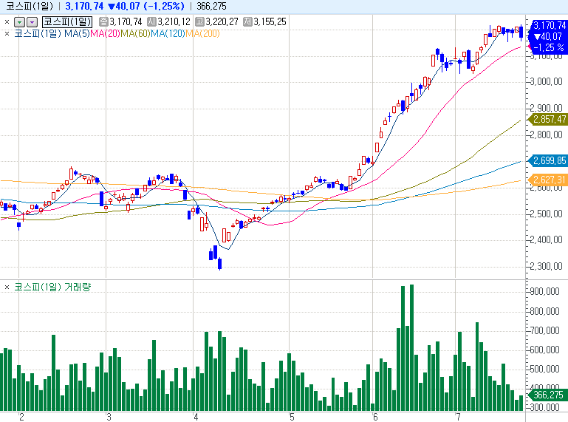Click the orange 2,627,31 price tag
568x422 pixels.
[x=548, y=180]
